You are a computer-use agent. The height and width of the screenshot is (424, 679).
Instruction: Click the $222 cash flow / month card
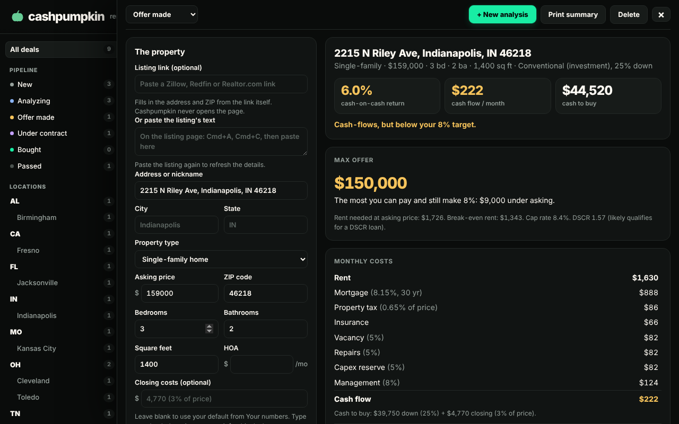[498, 96]
